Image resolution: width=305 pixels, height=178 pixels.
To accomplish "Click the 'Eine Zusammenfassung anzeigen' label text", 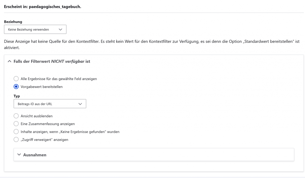I will pyautogui.click(x=48, y=124).
